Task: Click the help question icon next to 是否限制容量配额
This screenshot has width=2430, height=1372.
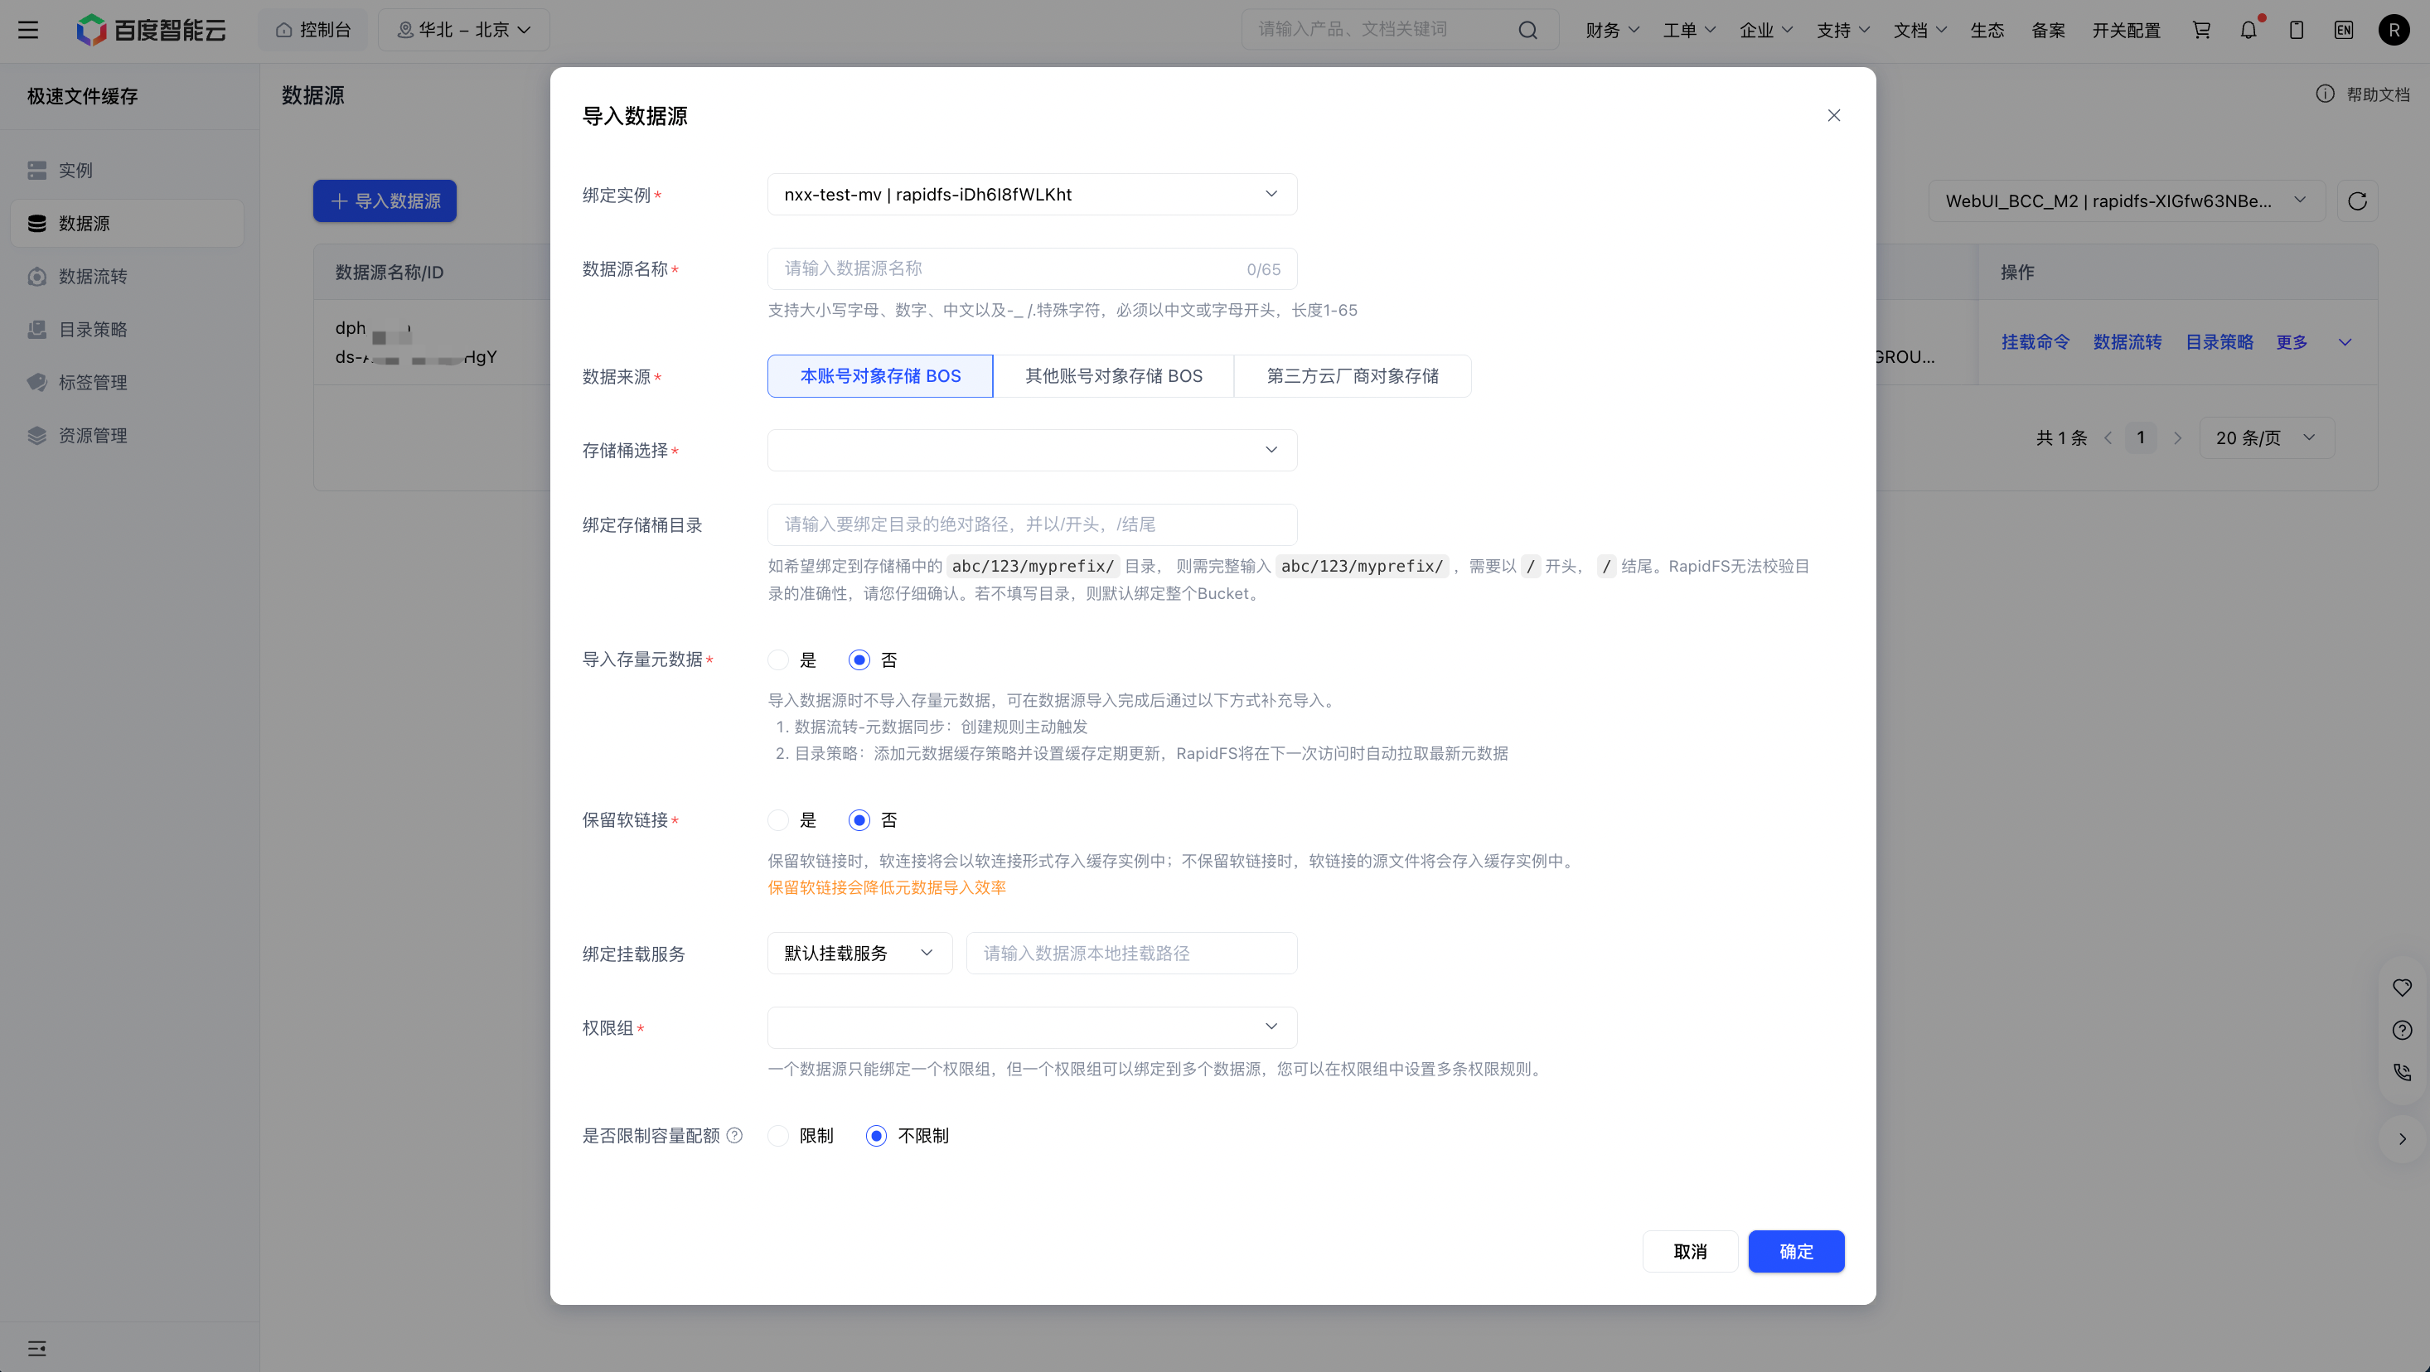Action: point(735,1135)
